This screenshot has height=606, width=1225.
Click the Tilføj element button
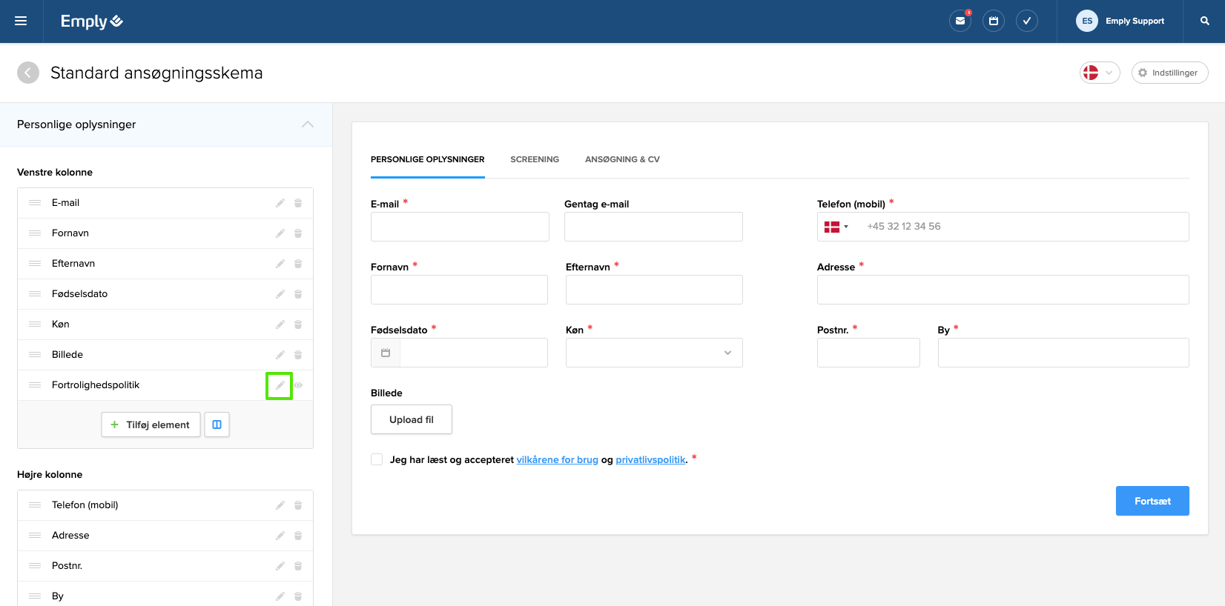151,424
